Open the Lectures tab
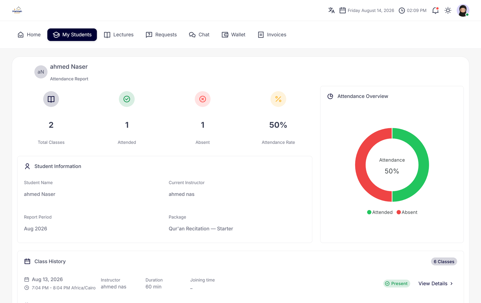The height and width of the screenshot is (303, 481). click(x=119, y=35)
